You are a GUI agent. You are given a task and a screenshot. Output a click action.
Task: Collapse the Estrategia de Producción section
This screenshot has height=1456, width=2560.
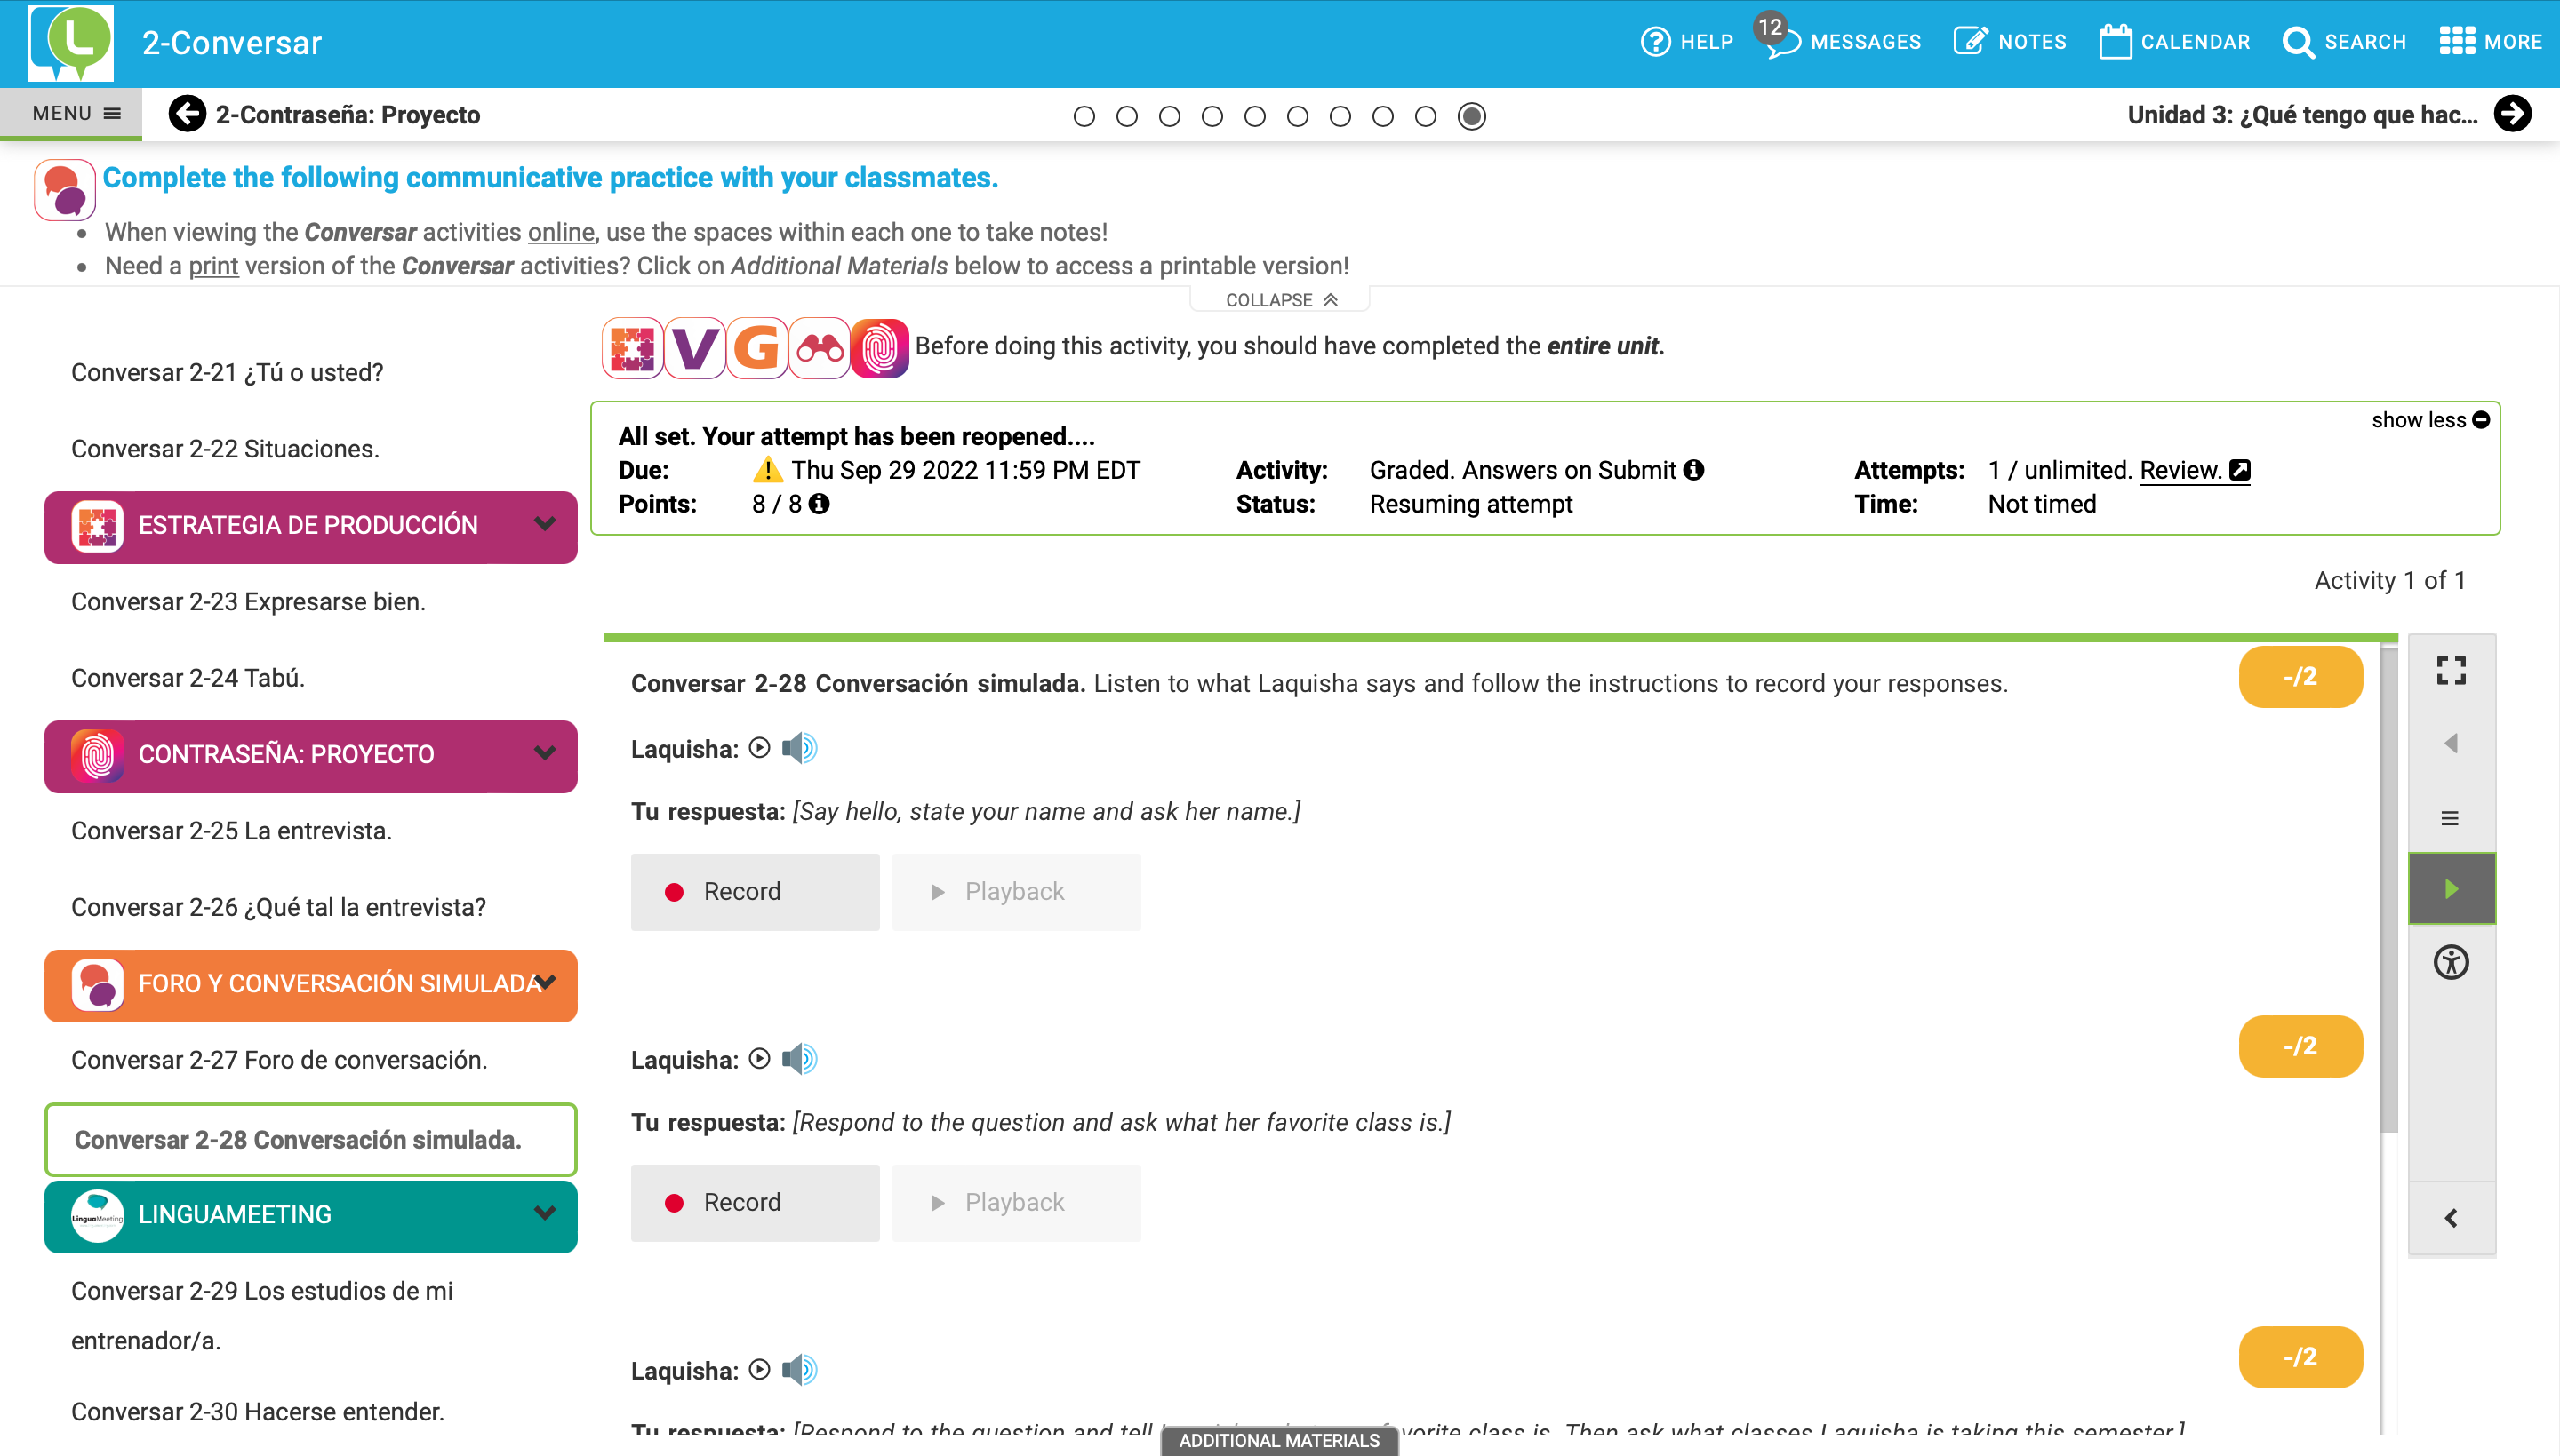[544, 524]
